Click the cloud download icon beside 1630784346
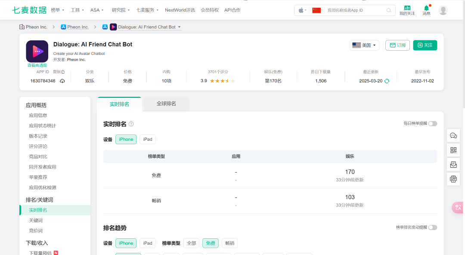Viewport: 465px width, 255px height. point(62,81)
